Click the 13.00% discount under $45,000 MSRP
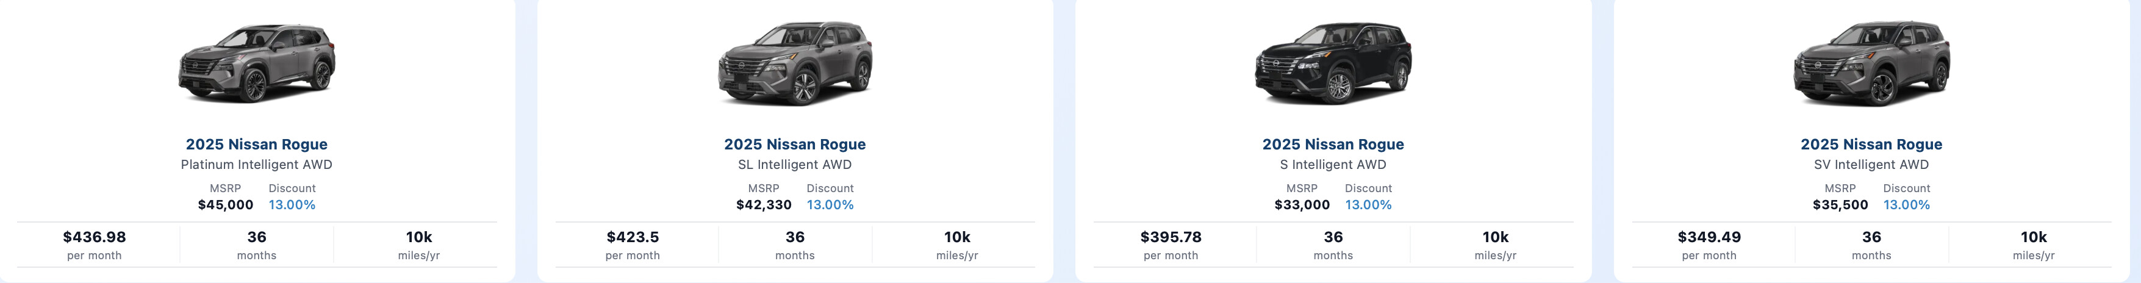Image resolution: width=2141 pixels, height=283 pixels. tap(292, 205)
